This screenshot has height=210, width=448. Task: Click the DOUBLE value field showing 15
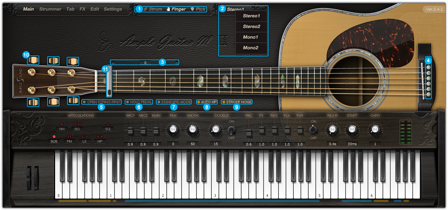[x=215, y=144]
